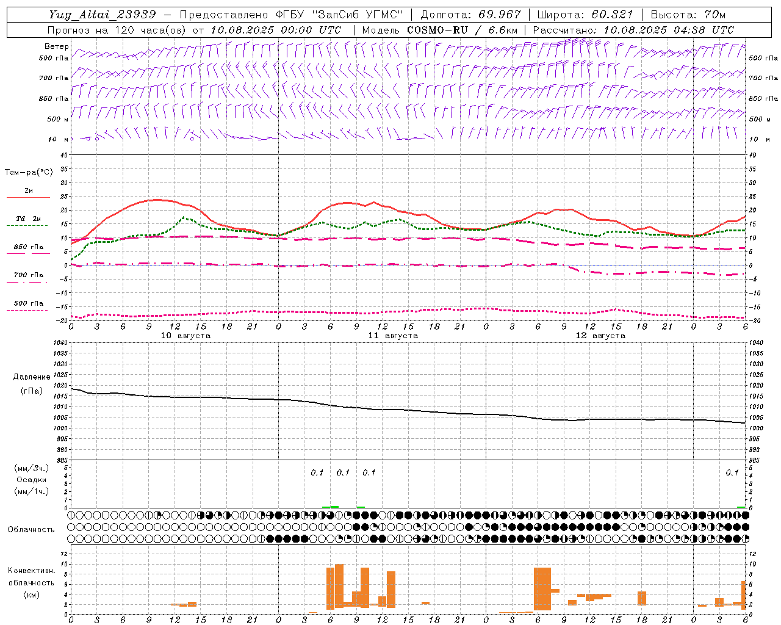781x625 pixels.
Task: Click the forecast start text 10.08.2025 00:00 UTC
Action: tap(276, 30)
